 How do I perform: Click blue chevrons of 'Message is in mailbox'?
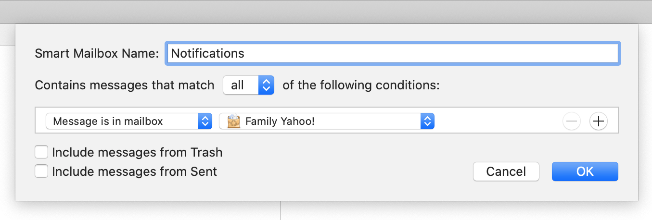tap(205, 121)
